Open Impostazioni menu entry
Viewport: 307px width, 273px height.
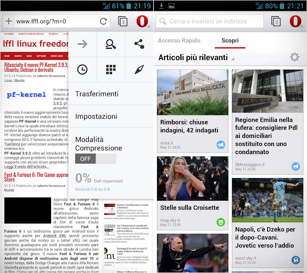tap(111, 116)
